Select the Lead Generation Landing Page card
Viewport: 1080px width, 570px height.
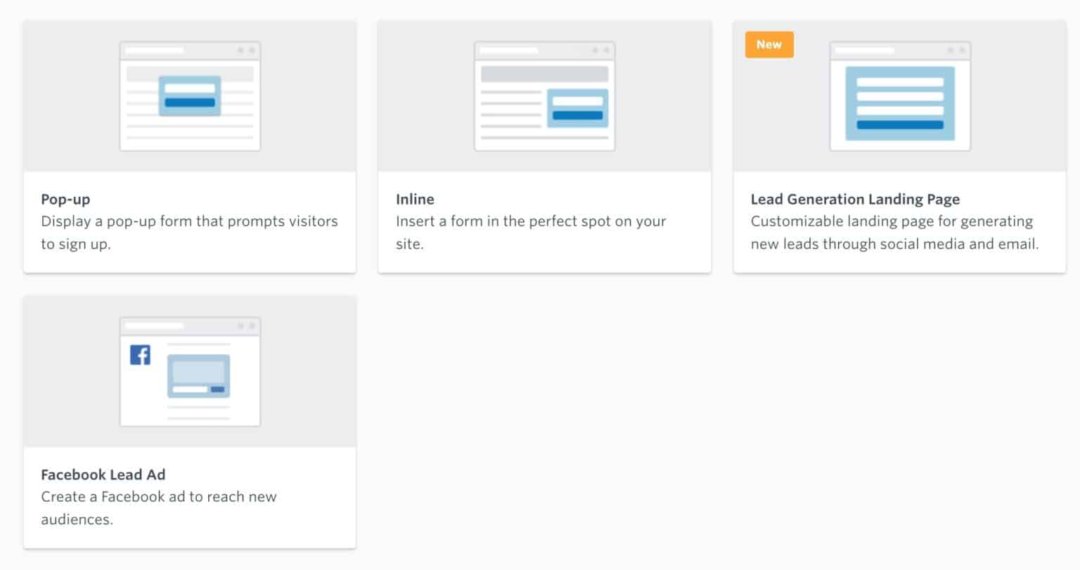point(899,144)
